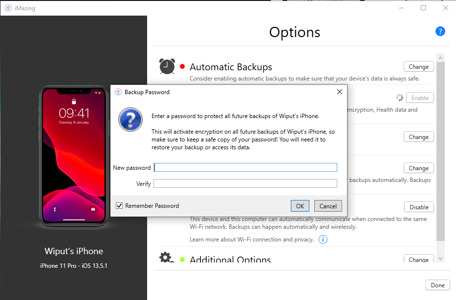This screenshot has height=300, width=456.
Task: Click the iPhone 11 Pro device image
Action: tap(74, 156)
